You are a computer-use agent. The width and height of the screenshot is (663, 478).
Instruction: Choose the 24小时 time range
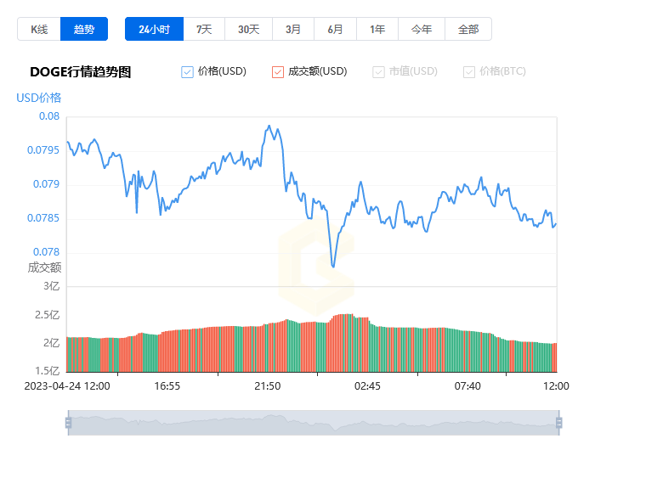point(155,29)
